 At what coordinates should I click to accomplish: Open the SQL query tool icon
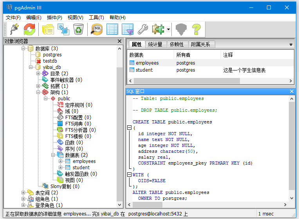coord(97,29)
